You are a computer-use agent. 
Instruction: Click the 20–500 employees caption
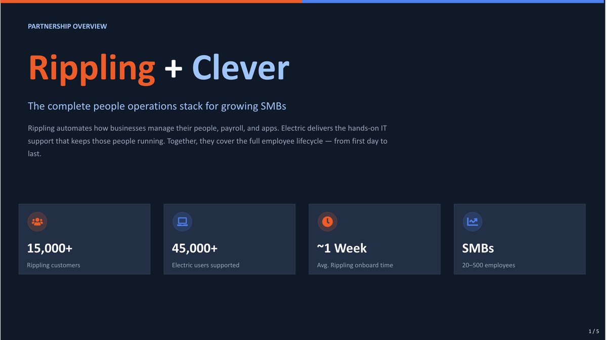[489, 265]
